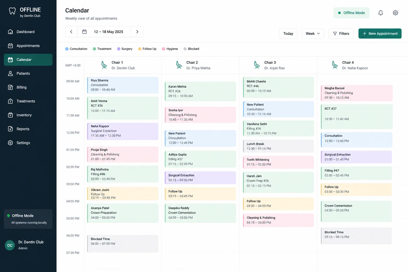Open Appointments in the sidebar
The image size is (408, 272).
pos(28,46)
